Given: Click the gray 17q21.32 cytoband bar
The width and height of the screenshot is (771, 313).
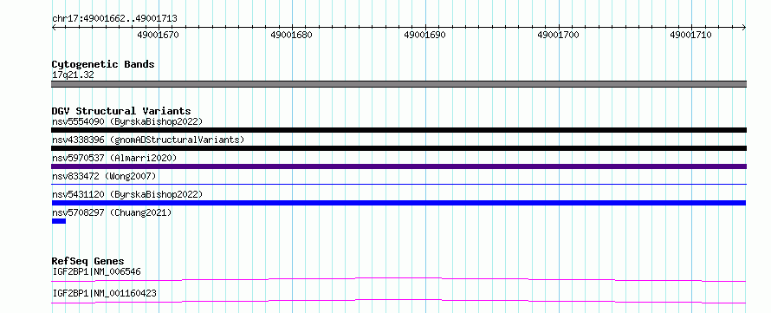Looking at the screenshot, I should coord(398,84).
